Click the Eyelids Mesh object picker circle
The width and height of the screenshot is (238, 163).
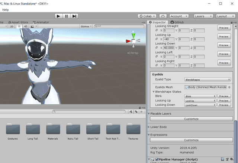(229, 87)
